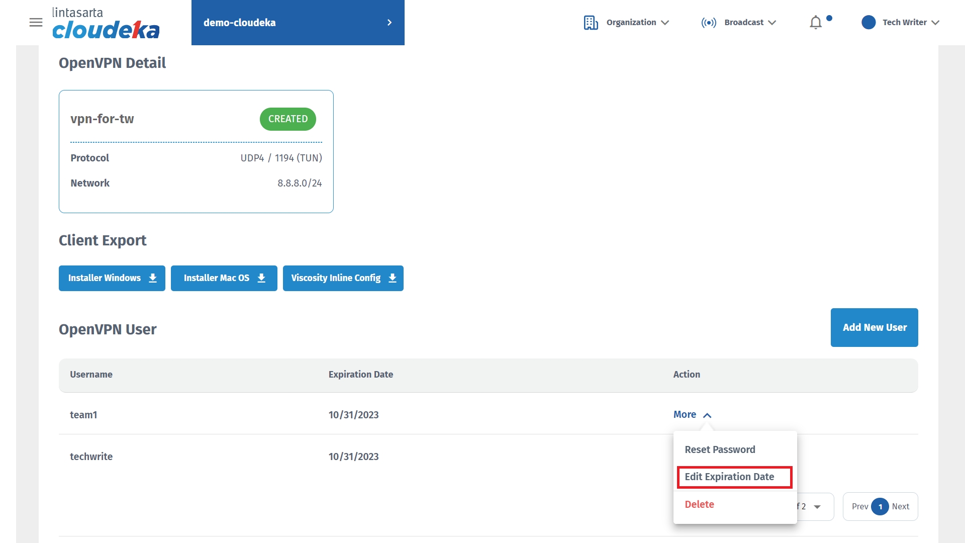965x543 pixels.
Task: Click the Broadcast signal icon
Action: pyautogui.click(x=709, y=23)
